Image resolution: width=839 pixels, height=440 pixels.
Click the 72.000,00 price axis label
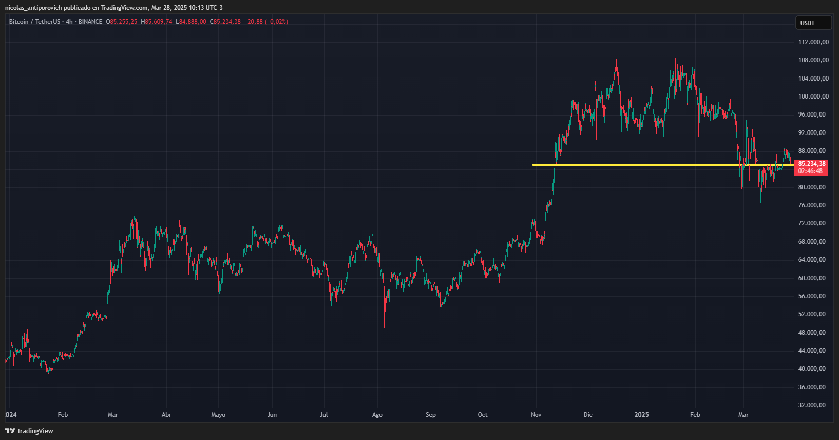(812, 223)
